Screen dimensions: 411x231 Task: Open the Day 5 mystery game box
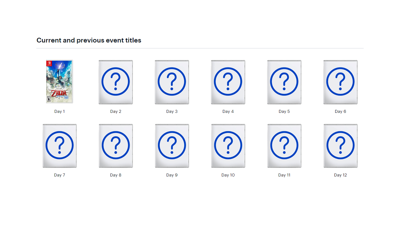pyautogui.click(x=284, y=82)
